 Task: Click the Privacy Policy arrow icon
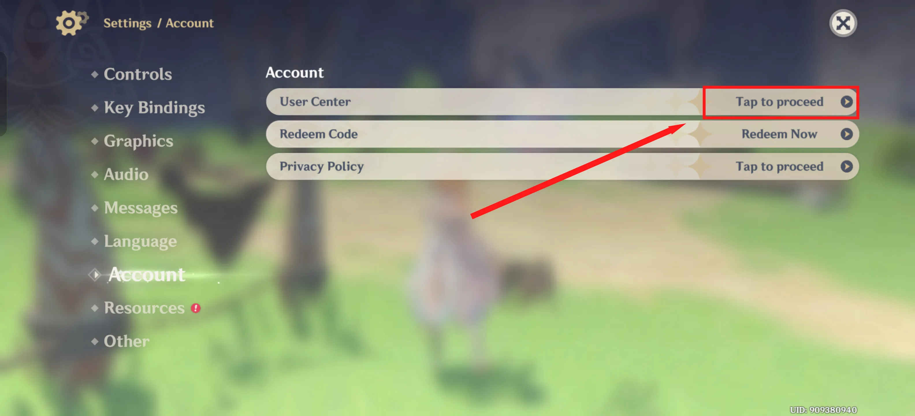[847, 167]
